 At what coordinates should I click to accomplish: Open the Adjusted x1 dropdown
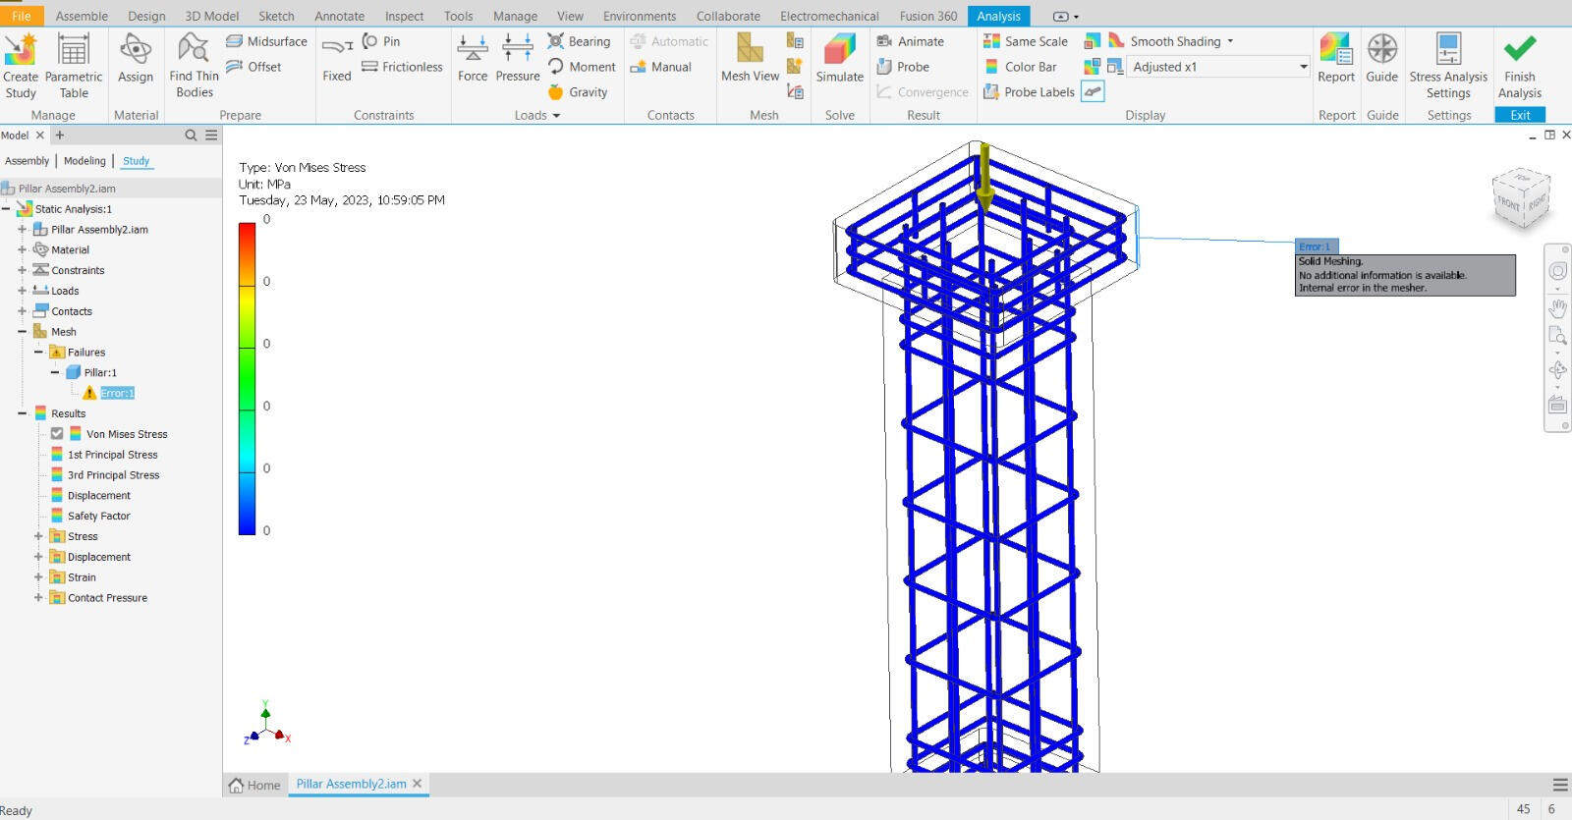[1303, 67]
